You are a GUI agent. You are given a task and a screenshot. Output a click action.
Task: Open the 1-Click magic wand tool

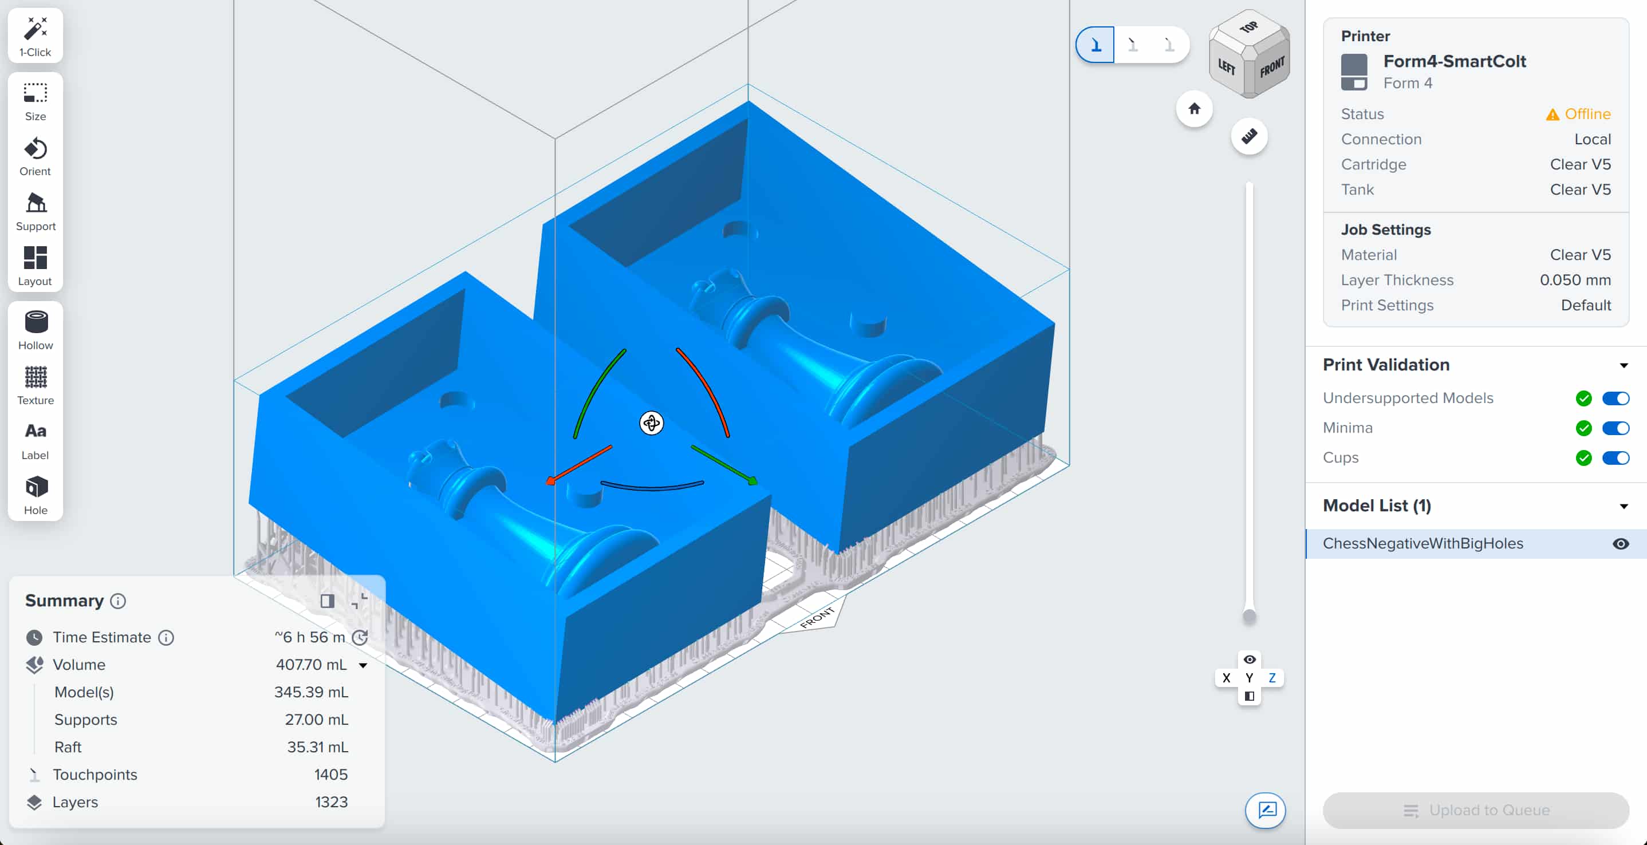[35, 37]
